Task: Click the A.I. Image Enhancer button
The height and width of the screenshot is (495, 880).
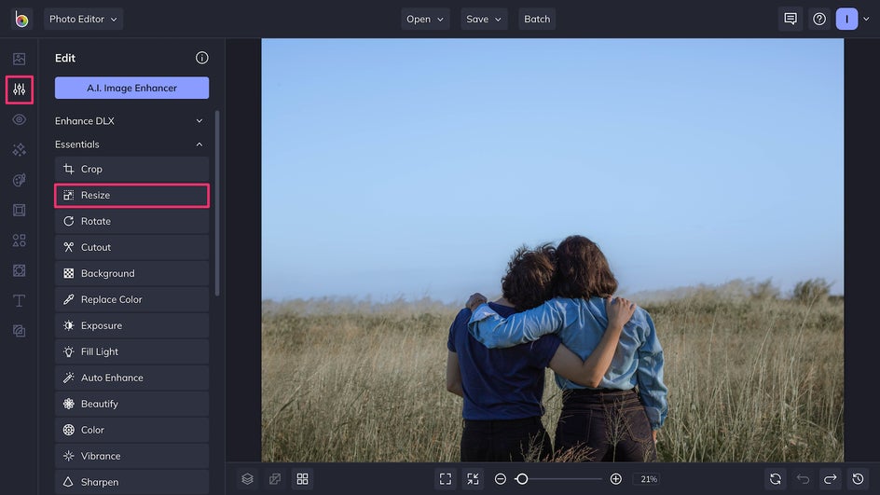Action: point(131,88)
